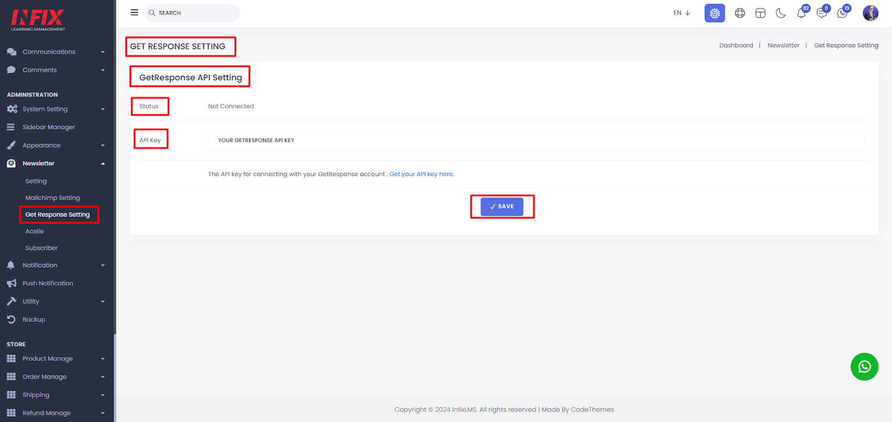This screenshot has width=892, height=422.
Task: Click the 'GET RESPONSE SETTING' page title
Action: click(178, 47)
